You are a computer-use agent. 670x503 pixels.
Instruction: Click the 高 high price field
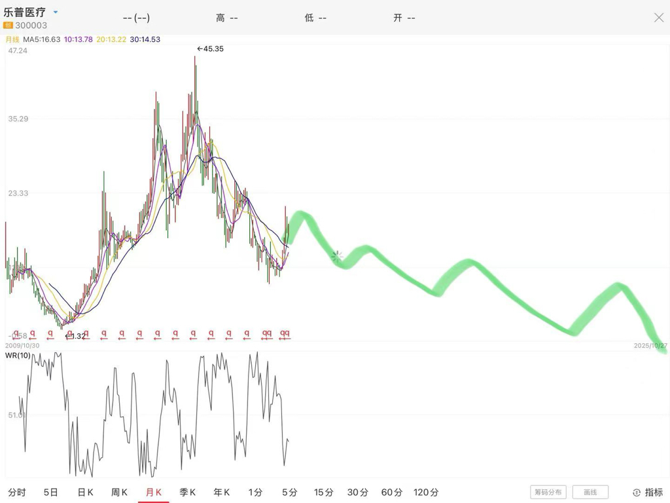226,18
